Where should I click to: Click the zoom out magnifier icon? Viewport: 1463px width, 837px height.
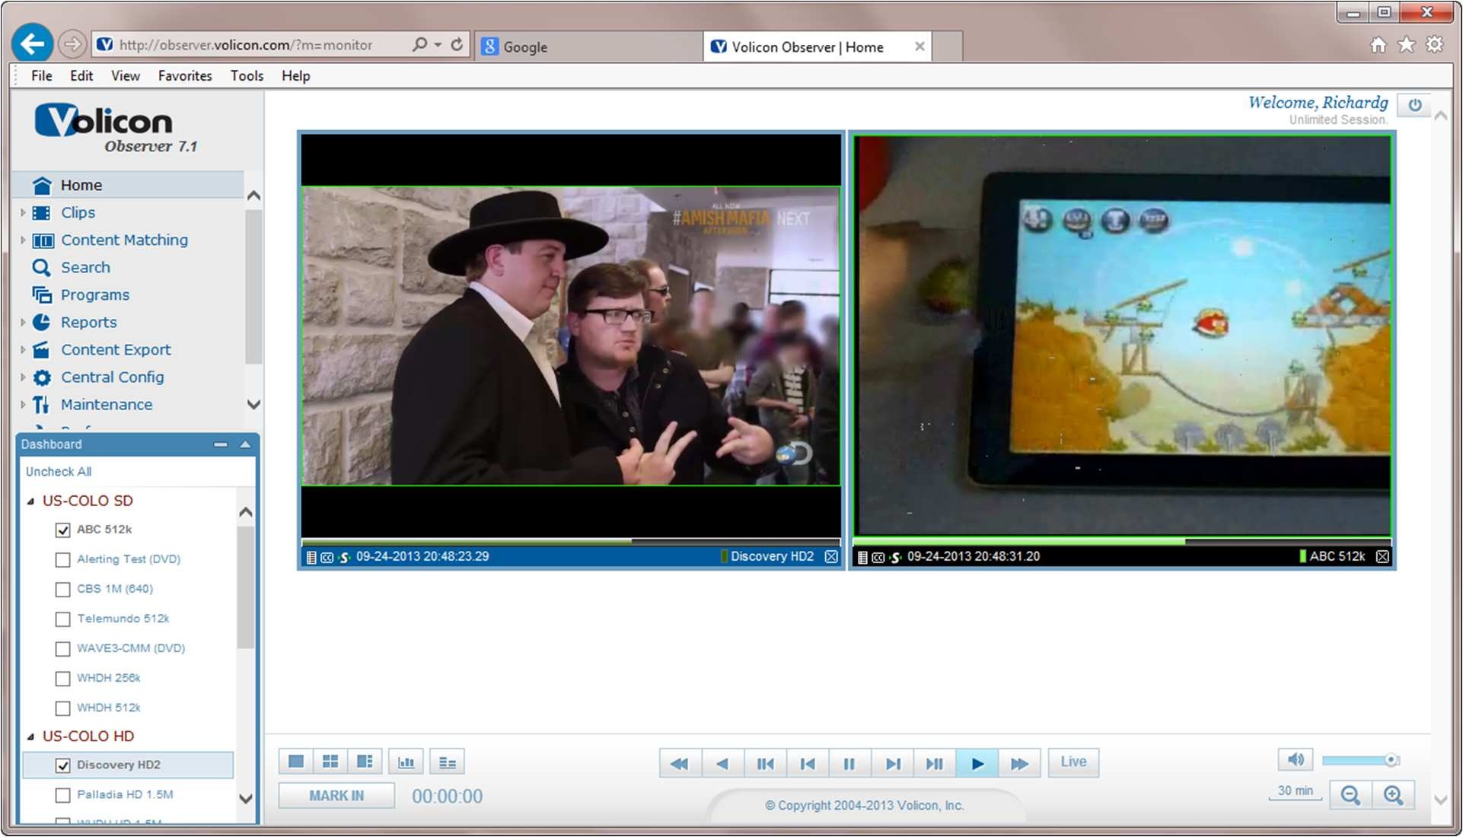pos(1350,795)
